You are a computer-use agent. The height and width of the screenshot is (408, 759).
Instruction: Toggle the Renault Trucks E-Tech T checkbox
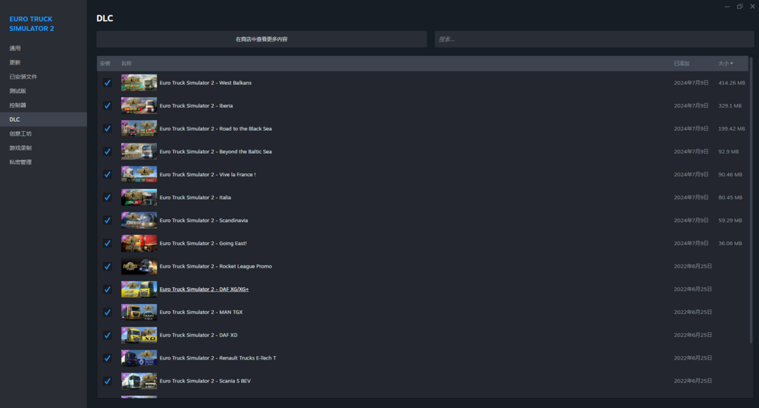click(x=108, y=358)
